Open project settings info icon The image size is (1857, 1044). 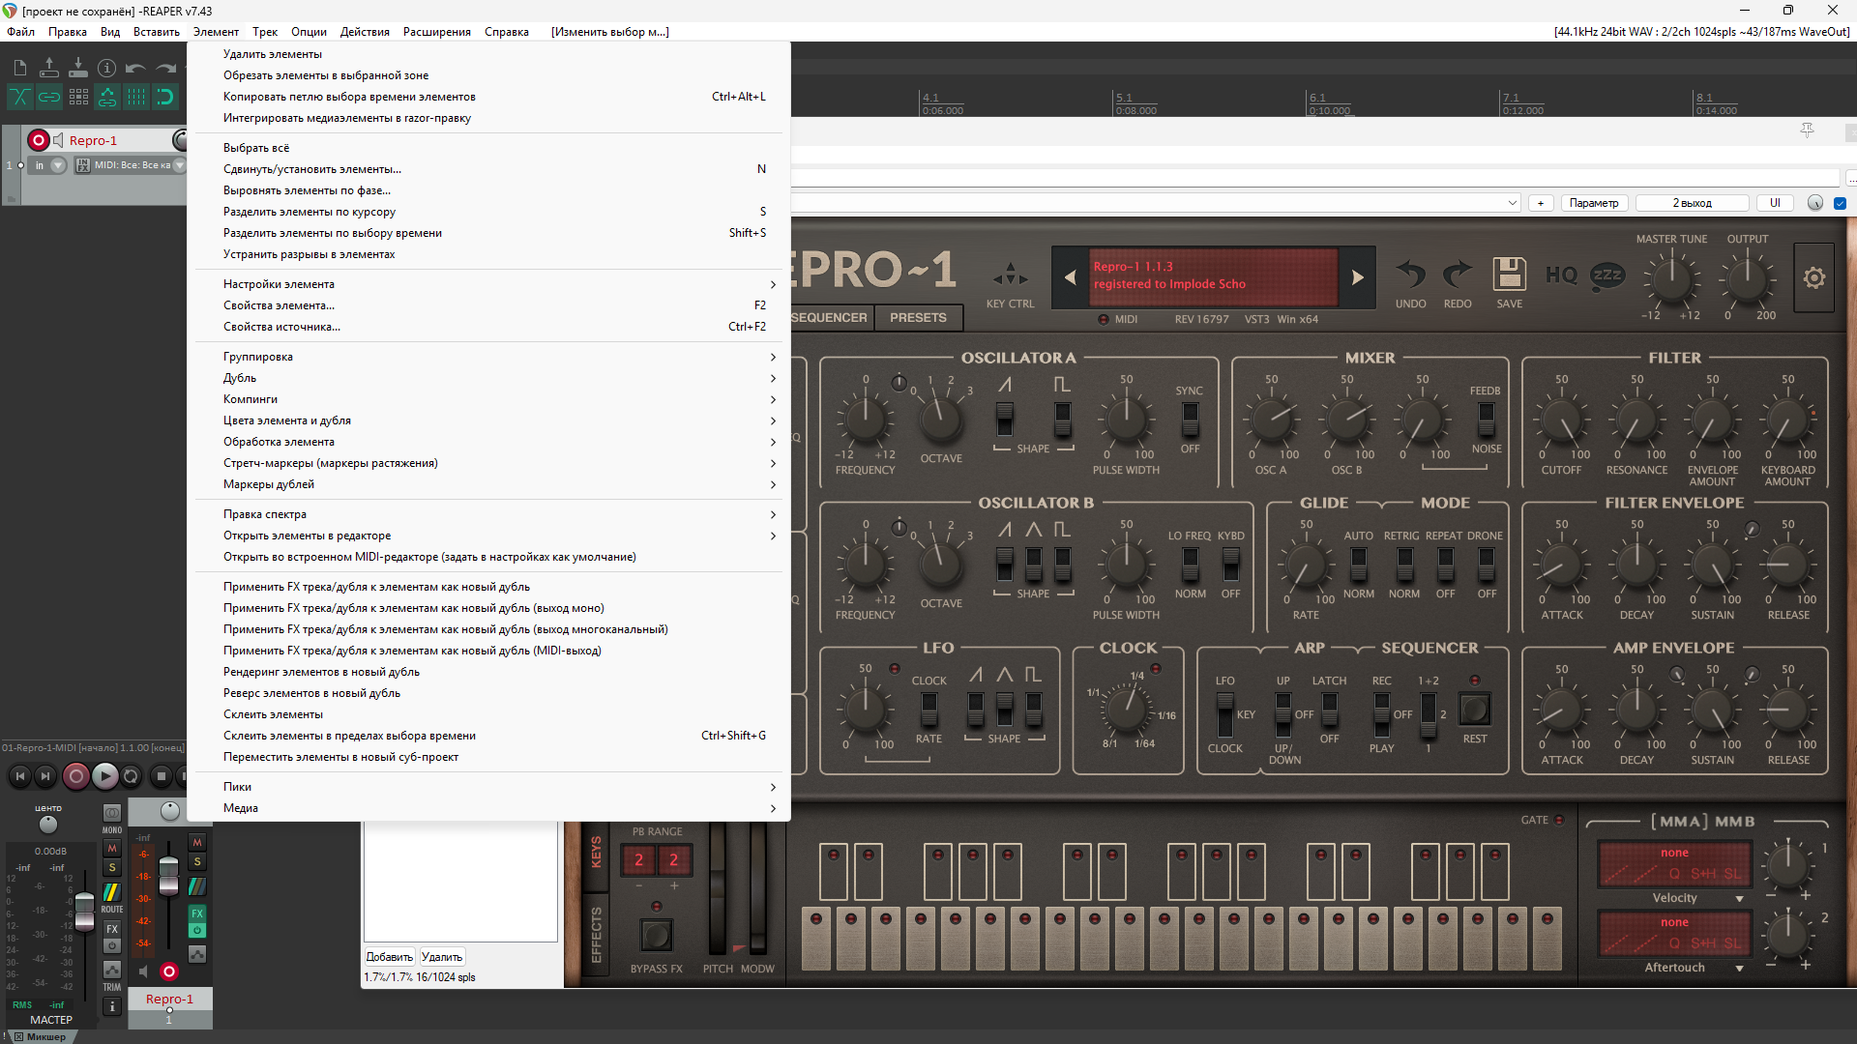tap(107, 68)
